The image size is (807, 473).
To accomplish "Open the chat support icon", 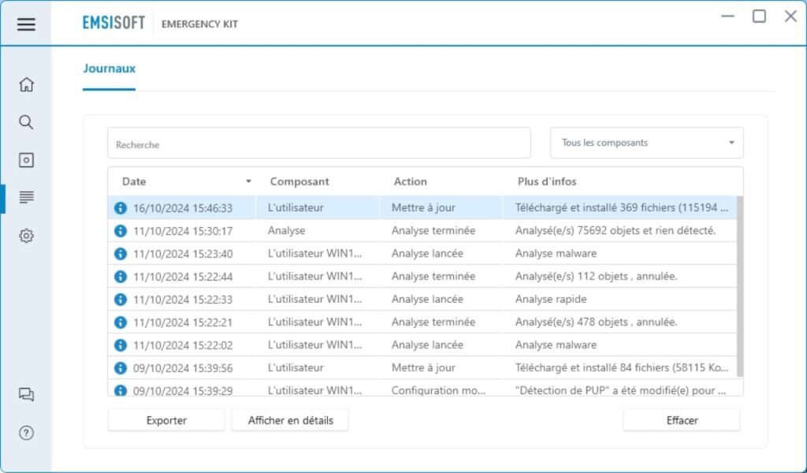I will click(26, 395).
